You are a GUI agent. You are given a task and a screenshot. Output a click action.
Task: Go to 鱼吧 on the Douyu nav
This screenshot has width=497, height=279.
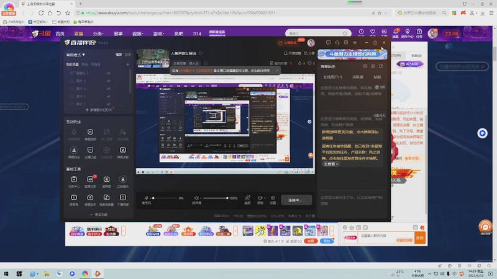pyautogui.click(x=179, y=33)
